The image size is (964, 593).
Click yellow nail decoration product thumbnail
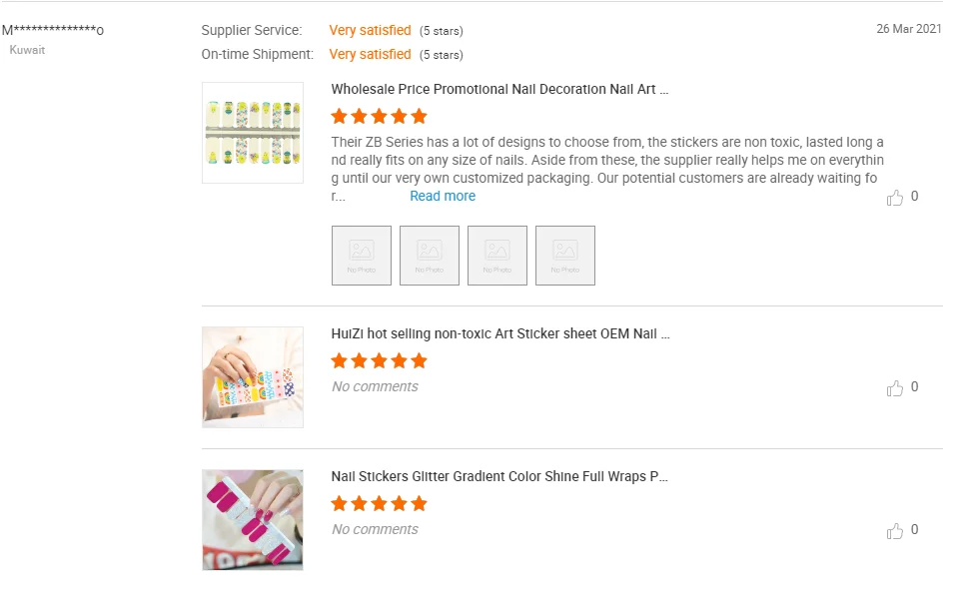tap(253, 133)
